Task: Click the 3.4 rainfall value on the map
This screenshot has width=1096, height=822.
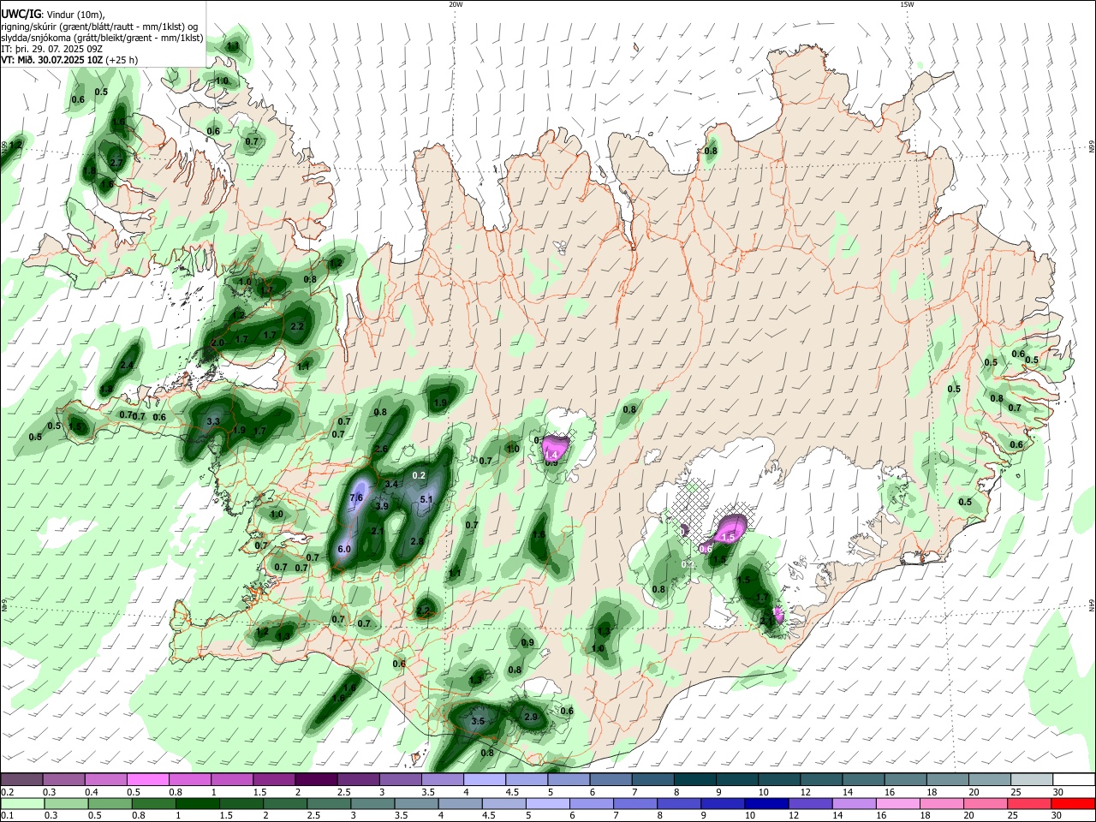Action: tap(391, 484)
